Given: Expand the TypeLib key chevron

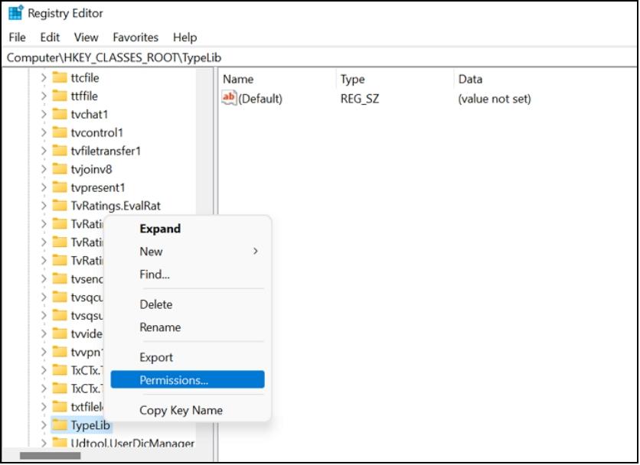Looking at the screenshot, I should coord(44,425).
